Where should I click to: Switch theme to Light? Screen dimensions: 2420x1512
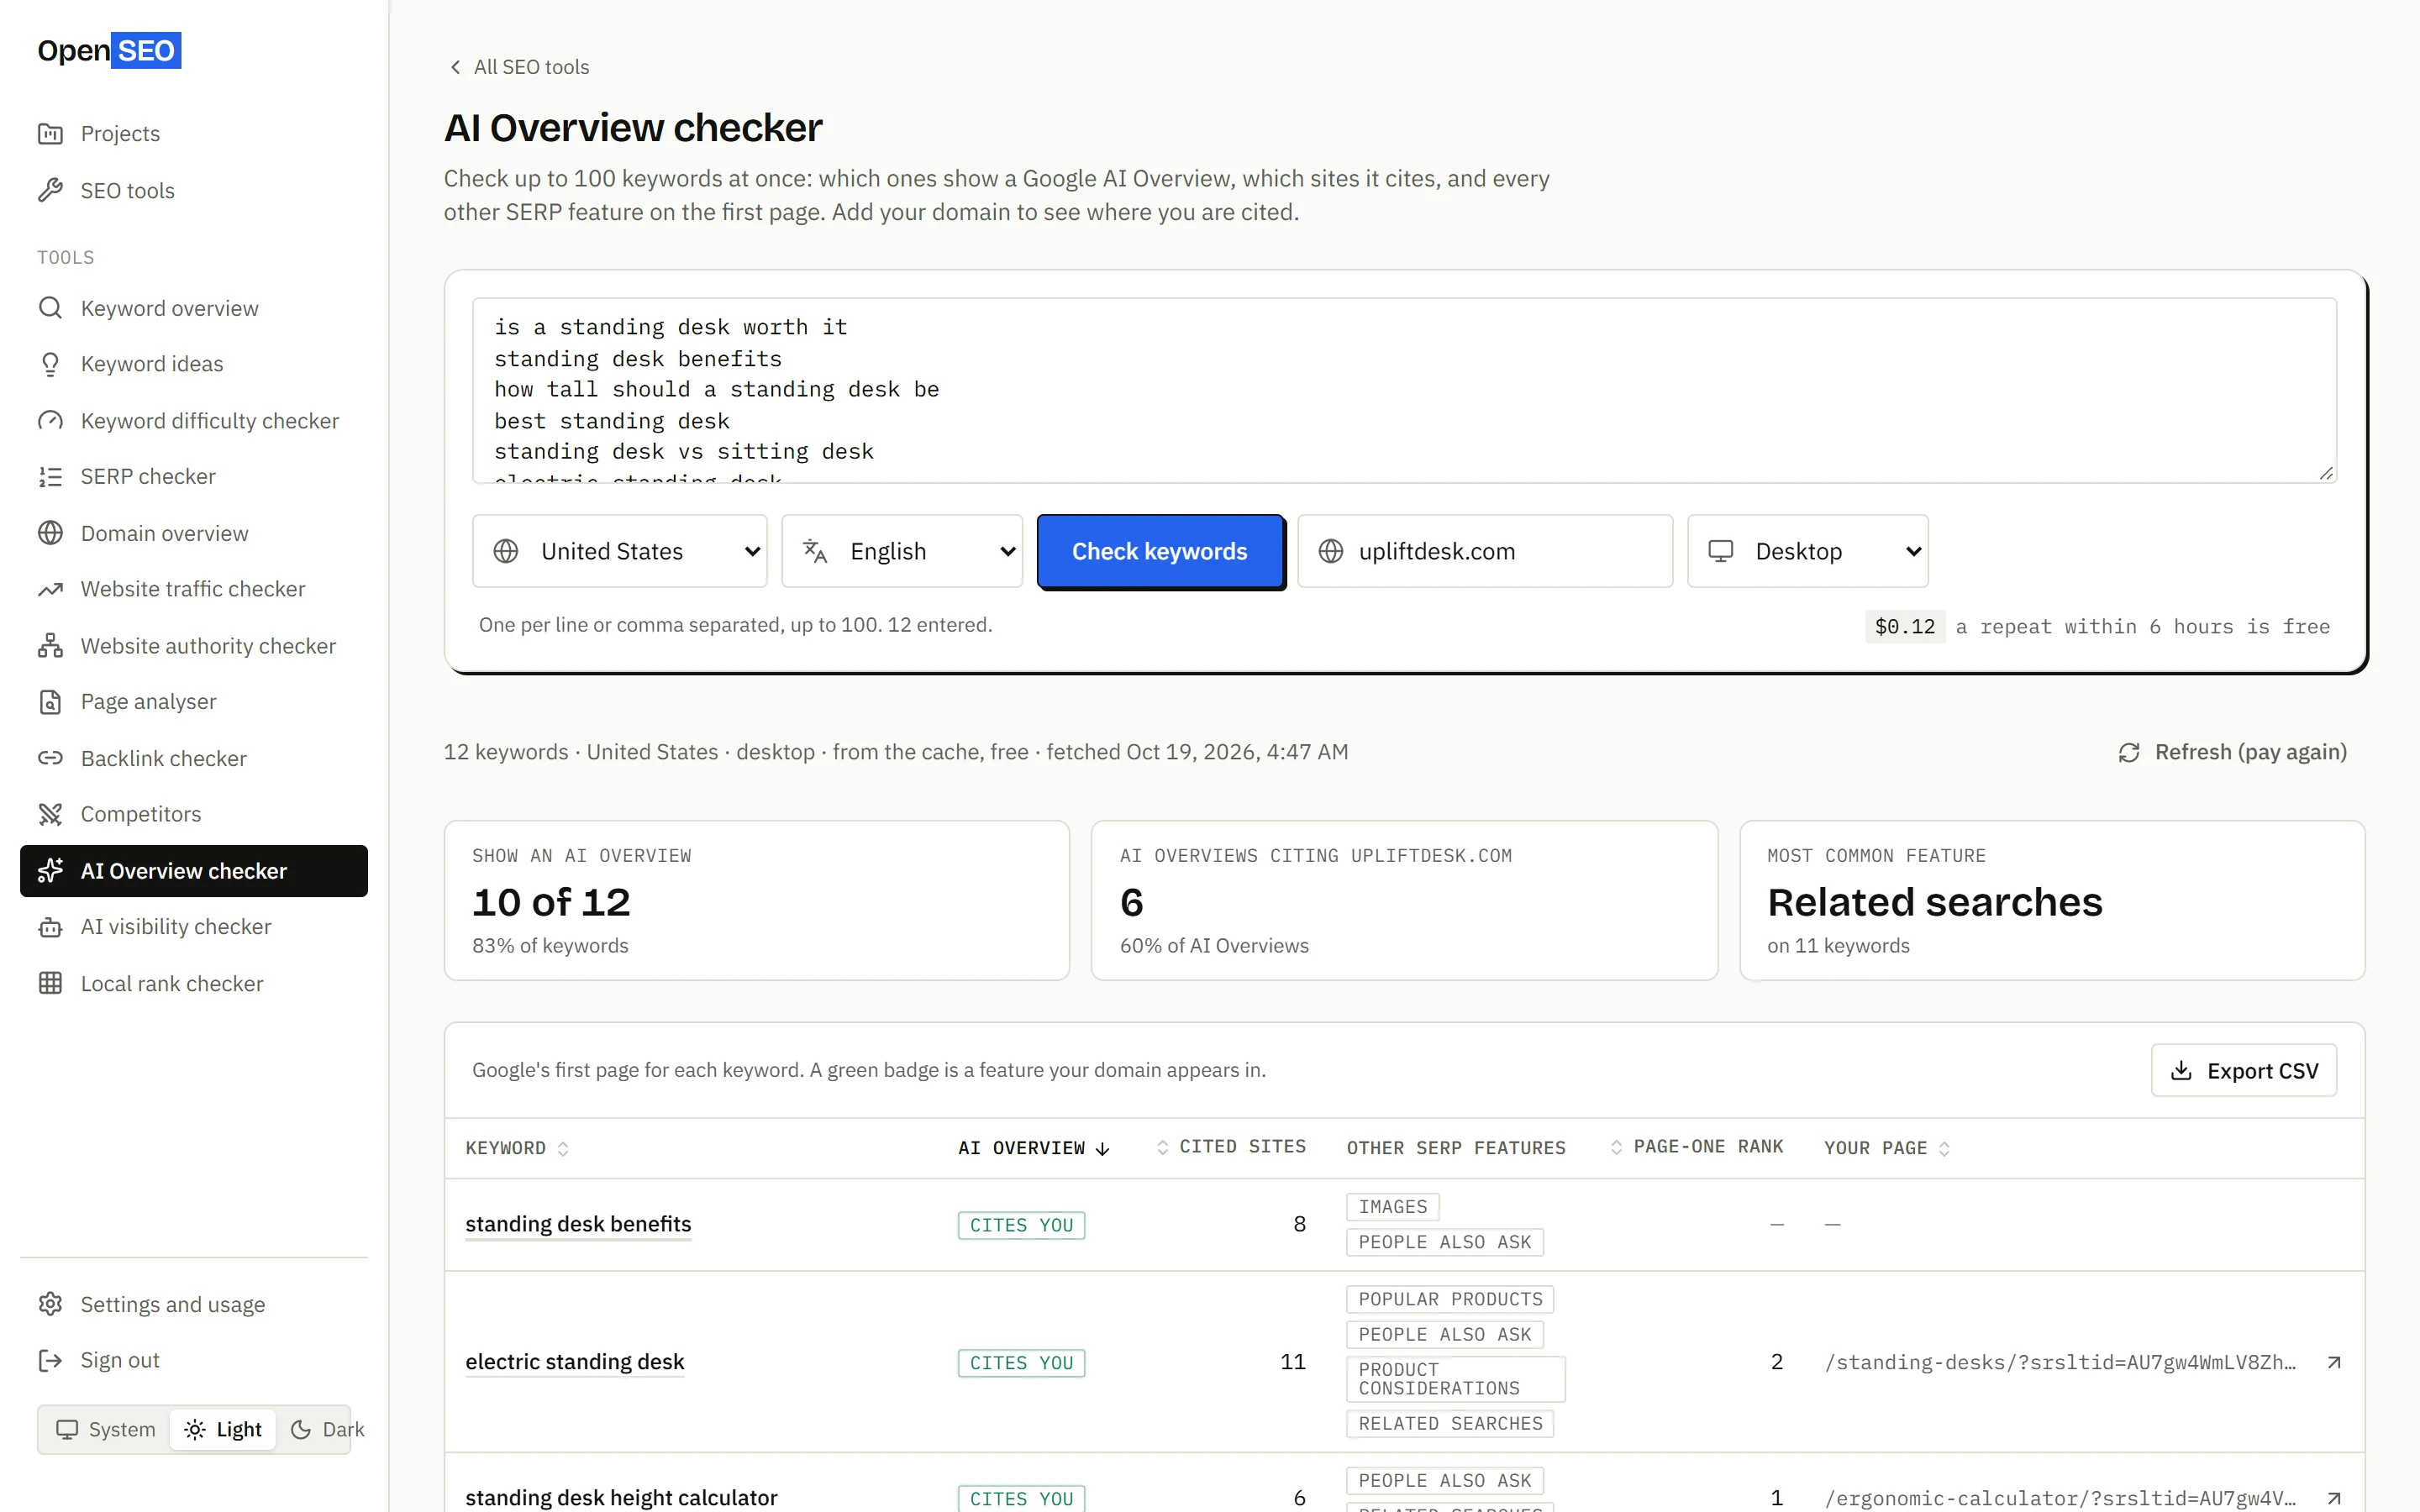223,1429
